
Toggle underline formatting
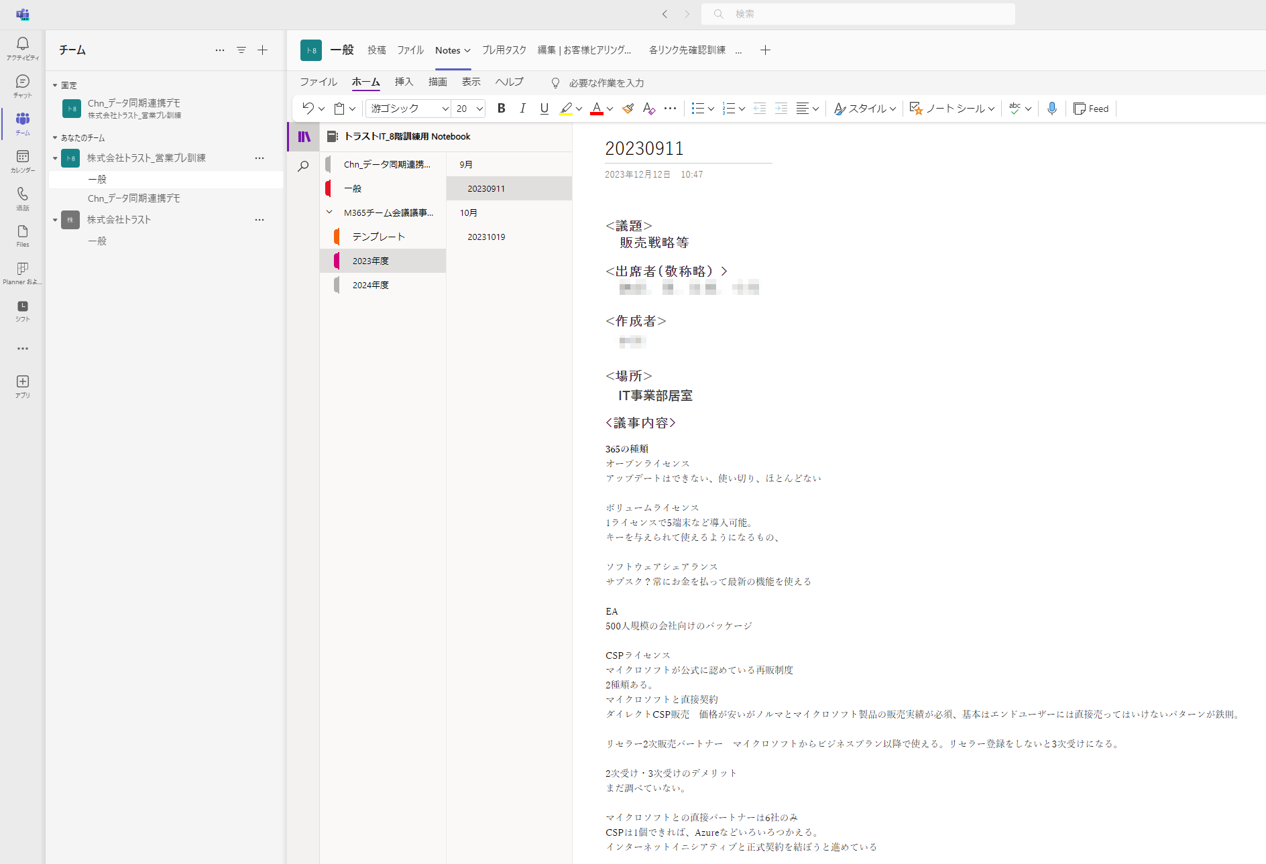pos(544,109)
